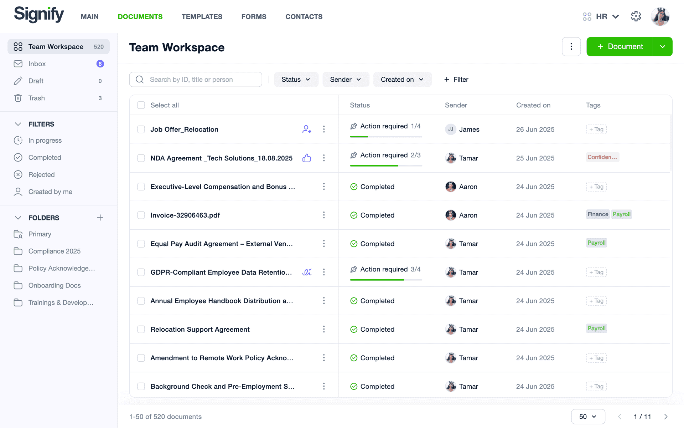The width and height of the screenshot is (684, 428).
Task: Open the Status filter dropdown
Action: pos(296,80)
